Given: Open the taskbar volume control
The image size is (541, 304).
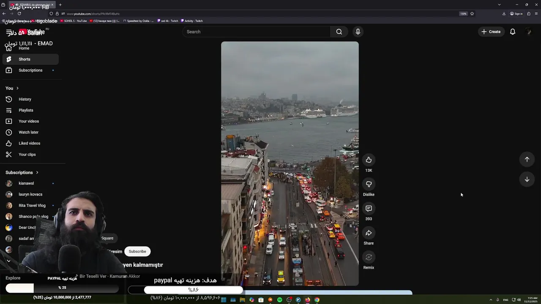Looking at the screenshot, I should click(519, 300).
